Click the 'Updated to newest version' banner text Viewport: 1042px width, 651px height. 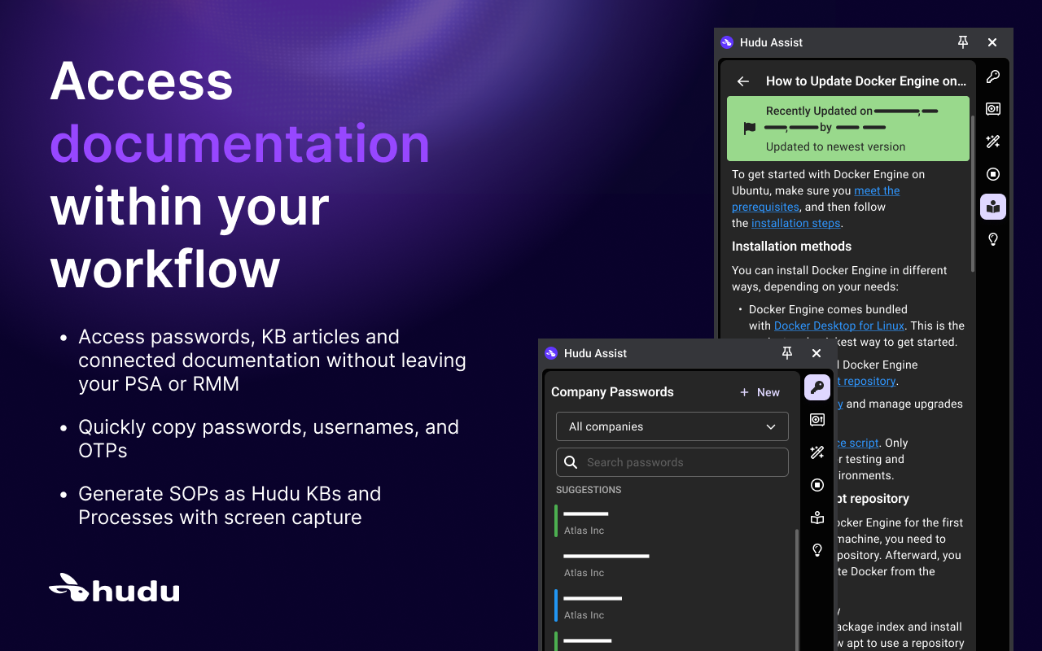point(835,147)
